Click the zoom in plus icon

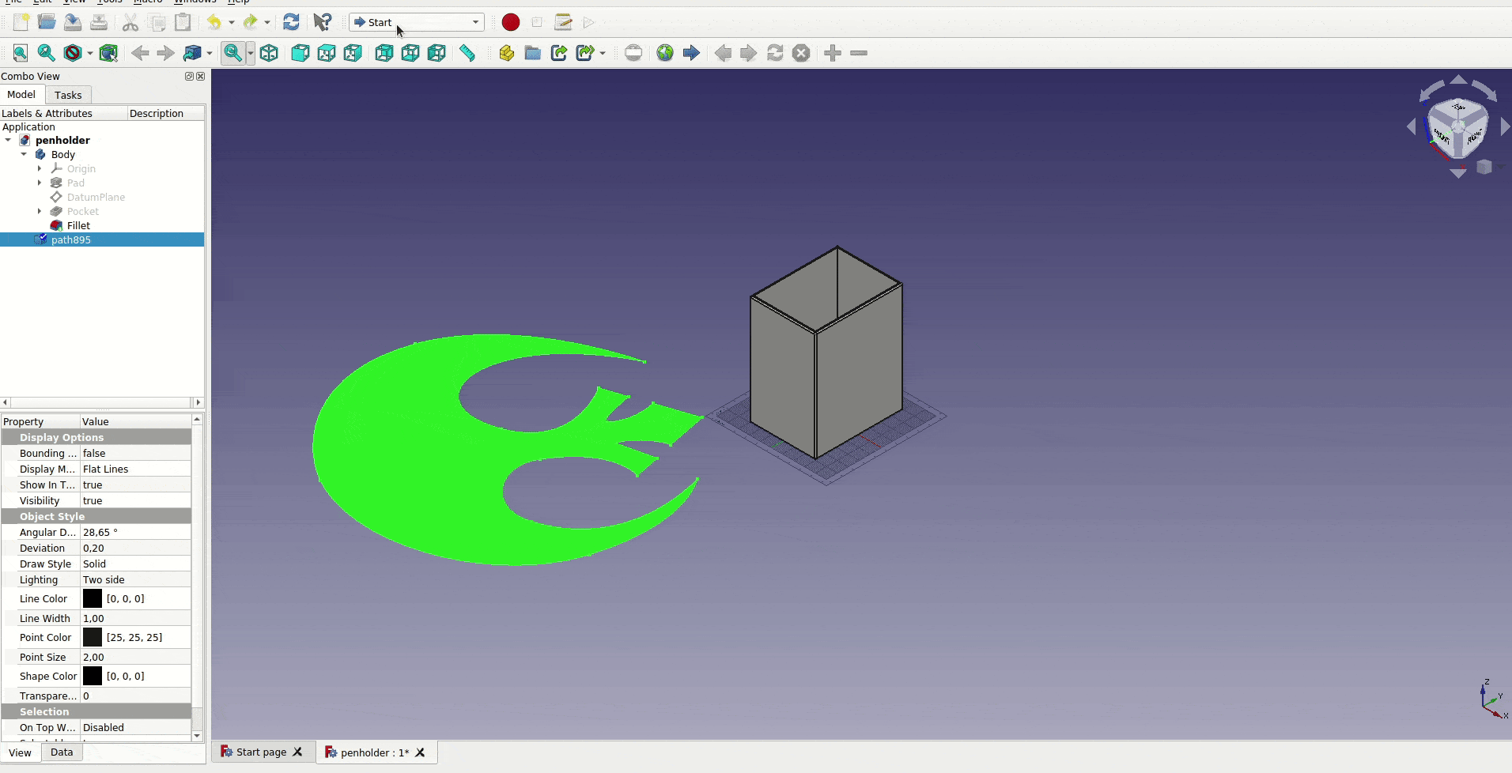pos(833,53)
